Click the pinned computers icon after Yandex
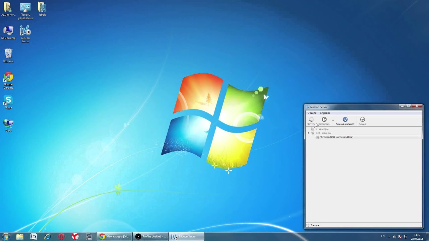This screenshot has height=241, width=429. click(89, 236)
